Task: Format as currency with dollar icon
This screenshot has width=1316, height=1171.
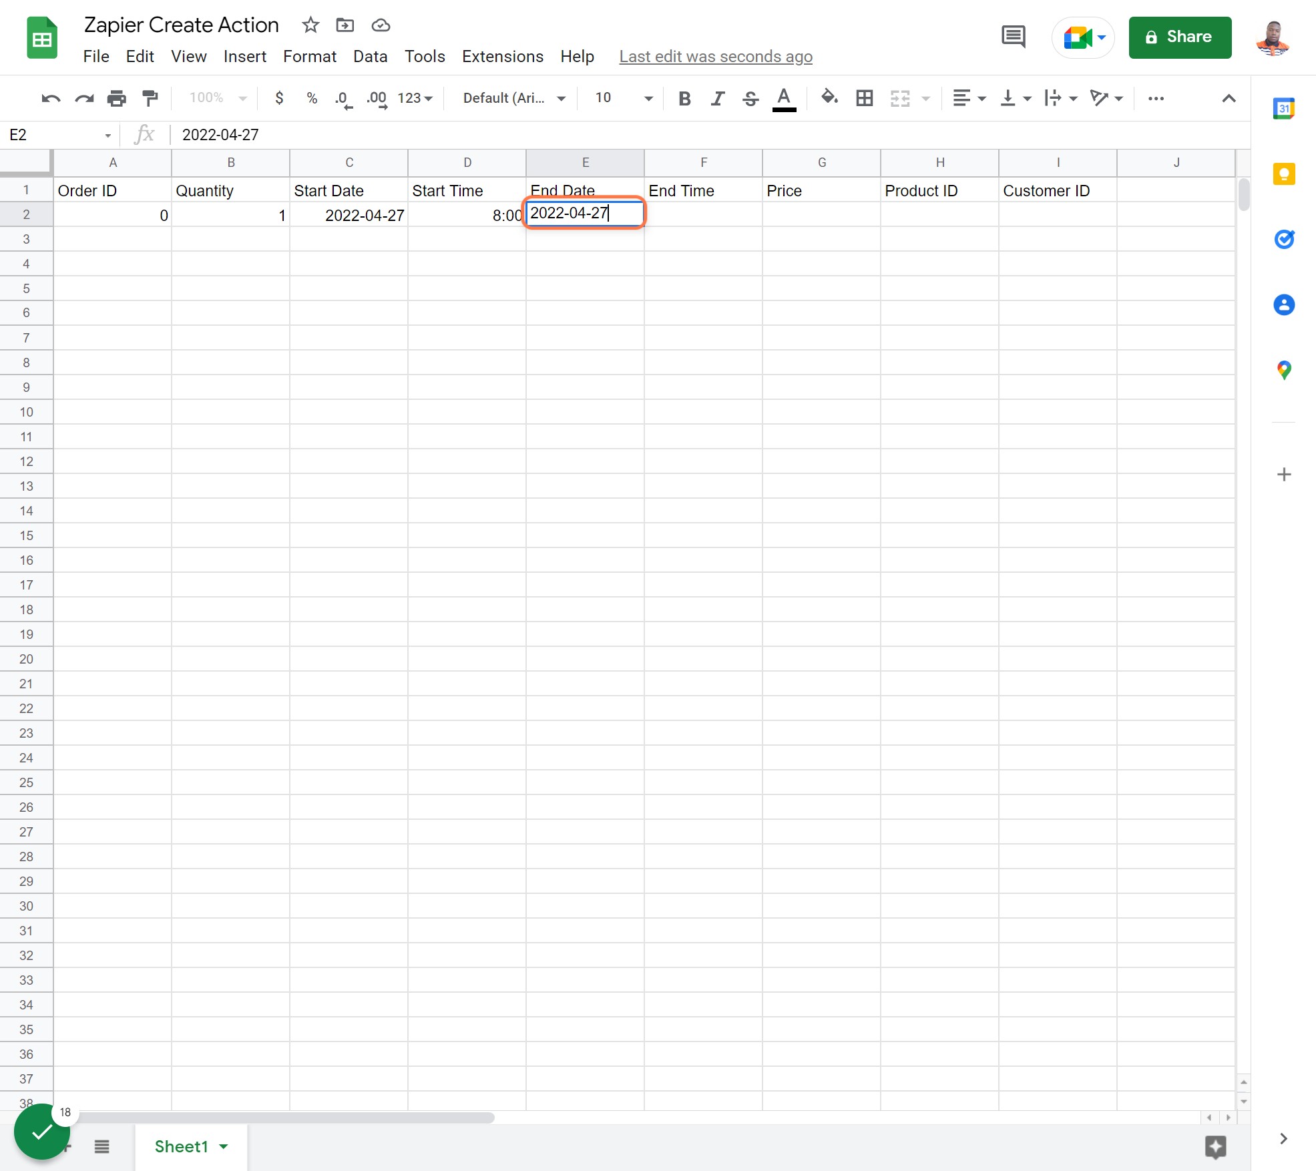Action: 279,98
